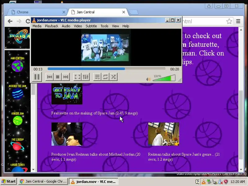
Task: Click the page scrollbar up arrow
Action: (x=241, y=30)
